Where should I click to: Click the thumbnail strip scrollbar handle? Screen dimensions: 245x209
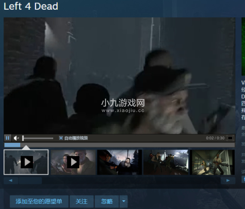coord(30,180)
